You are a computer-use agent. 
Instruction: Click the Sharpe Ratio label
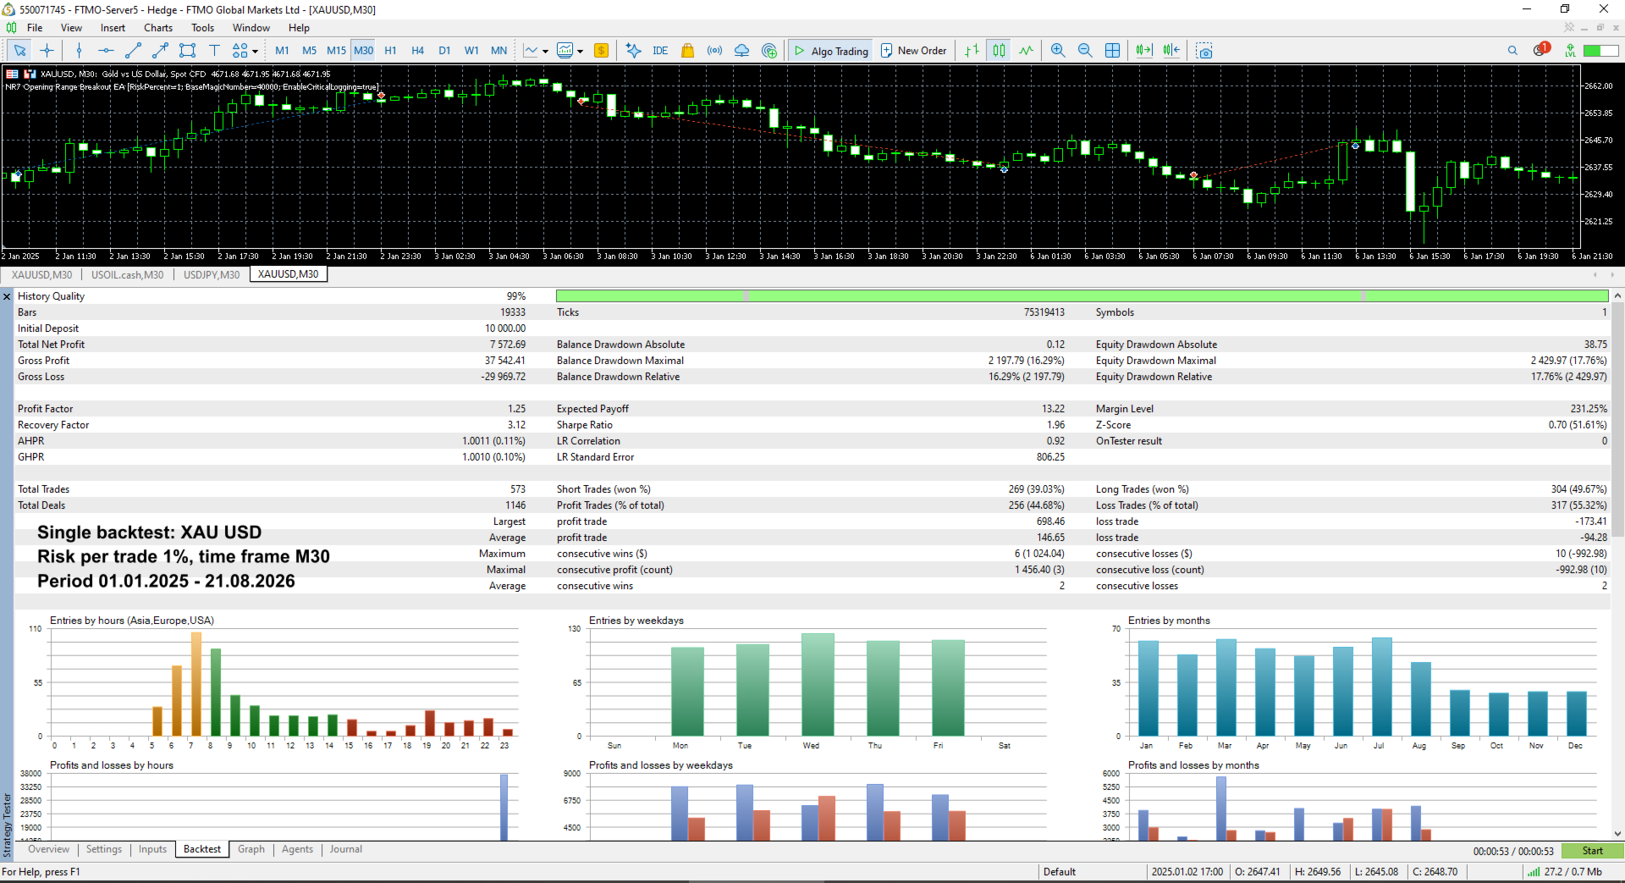point(585,425)
